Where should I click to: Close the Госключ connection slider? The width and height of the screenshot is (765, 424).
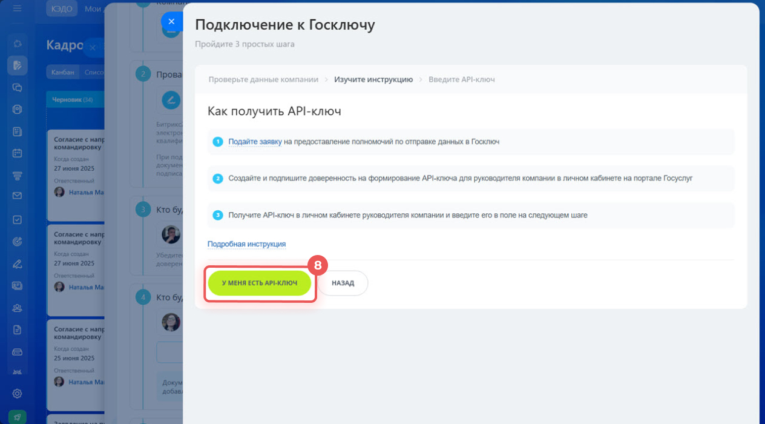(171, 21)
